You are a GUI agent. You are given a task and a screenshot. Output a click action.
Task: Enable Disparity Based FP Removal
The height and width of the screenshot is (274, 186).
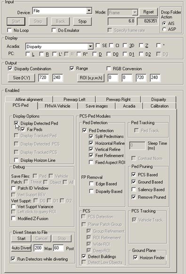pyautogui.click(x=91, y=191)
